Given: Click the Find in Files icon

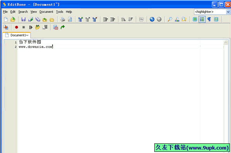Looking at the screenshot, I should [x=184, y=19].
